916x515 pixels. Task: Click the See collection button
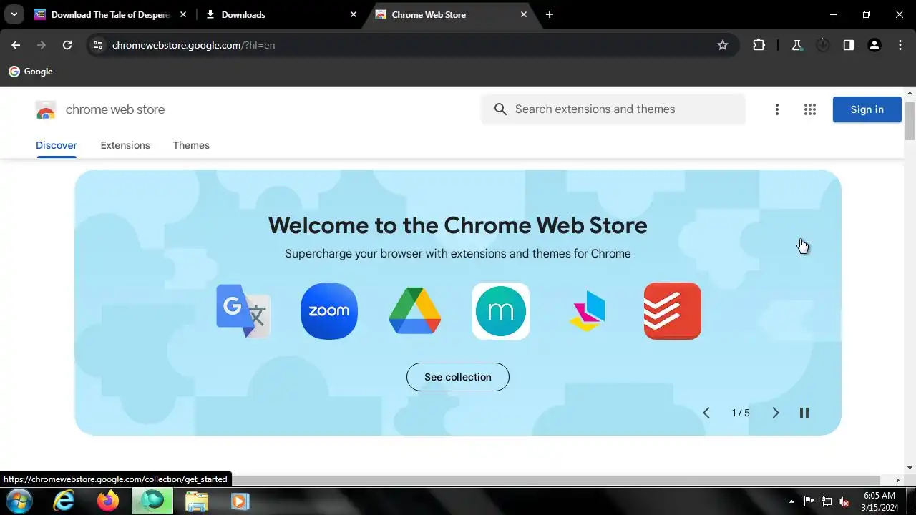[x=458, y=377]
